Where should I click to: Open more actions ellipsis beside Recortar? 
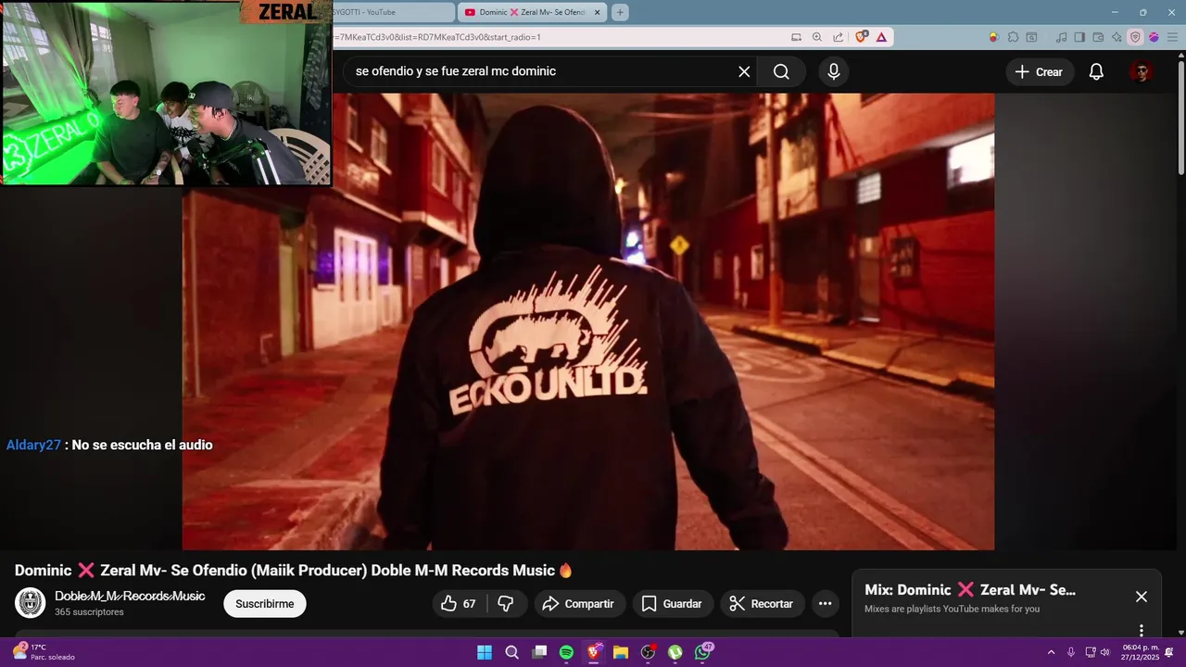coord(825,604)
